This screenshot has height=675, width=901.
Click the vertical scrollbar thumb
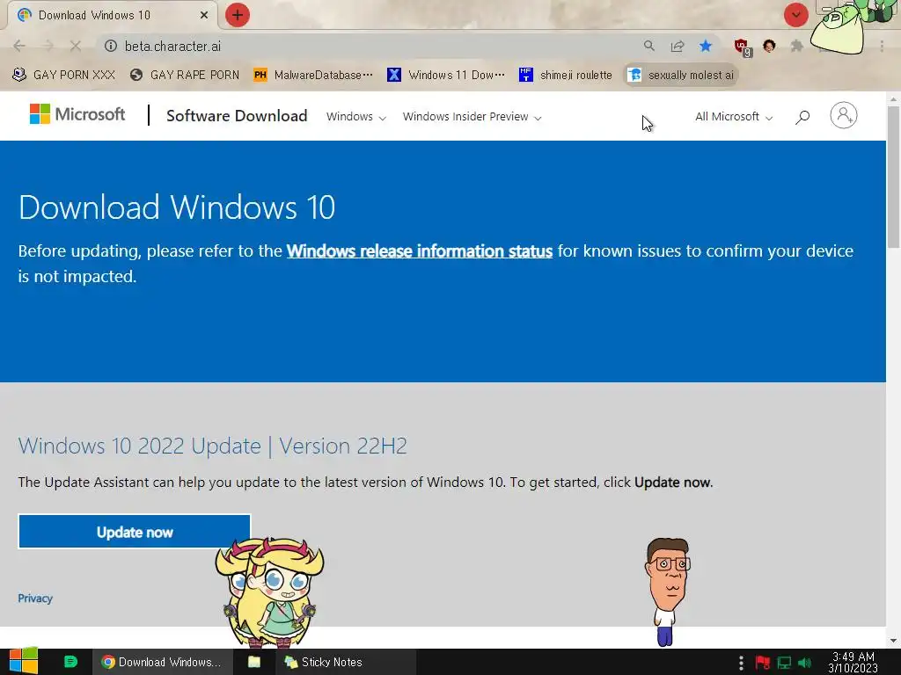pyautogui.click(x=894, y=177)
